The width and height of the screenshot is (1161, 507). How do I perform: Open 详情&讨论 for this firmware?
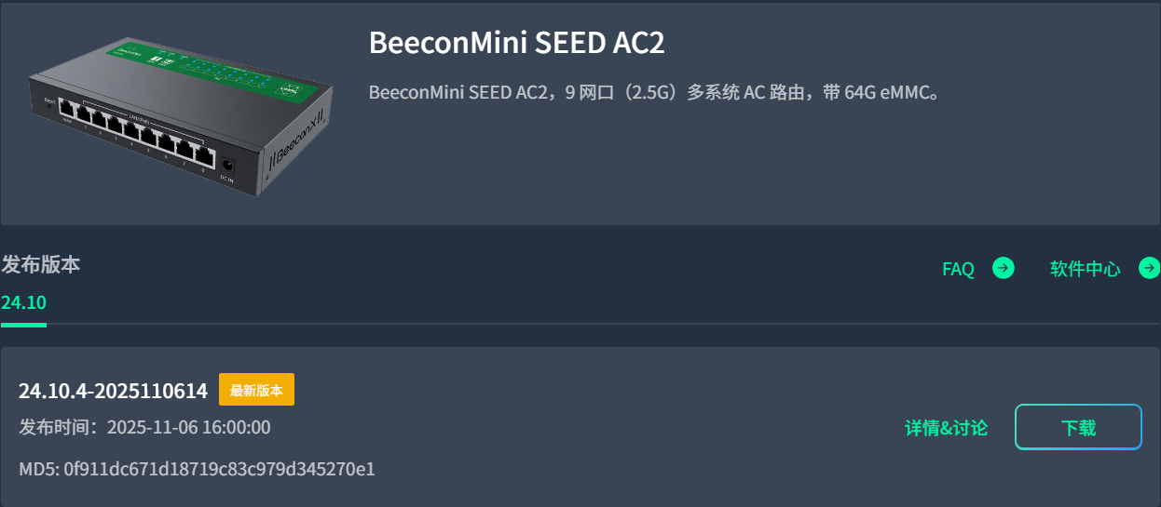tap(946, 428)
